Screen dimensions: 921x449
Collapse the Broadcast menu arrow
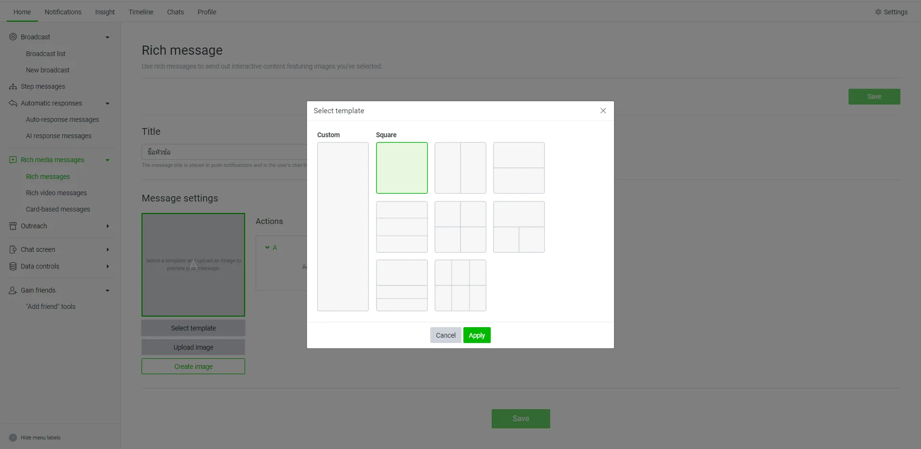point(107,37)
